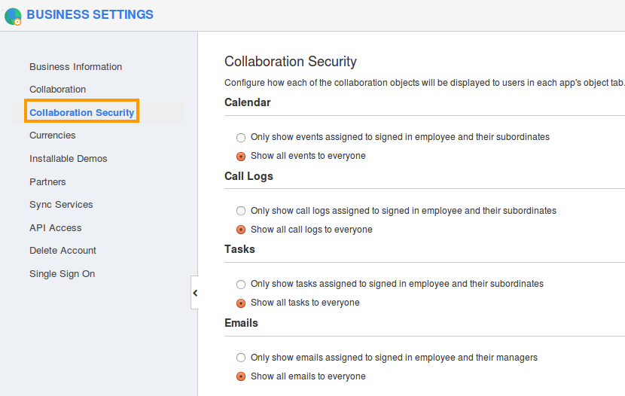This screenshot has width=625, height=396.
Task: Select Show all emails to everyone
Action: (241, 377)
